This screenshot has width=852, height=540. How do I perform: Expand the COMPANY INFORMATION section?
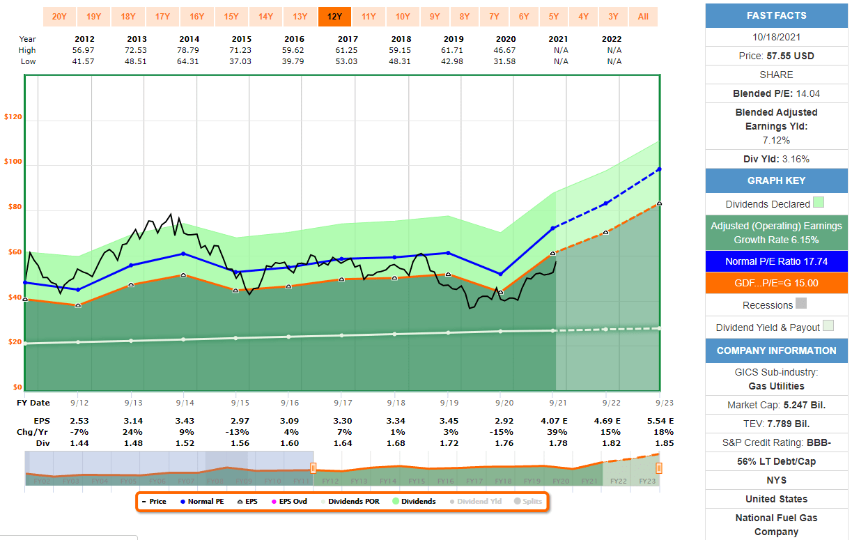tap(776, 350)
